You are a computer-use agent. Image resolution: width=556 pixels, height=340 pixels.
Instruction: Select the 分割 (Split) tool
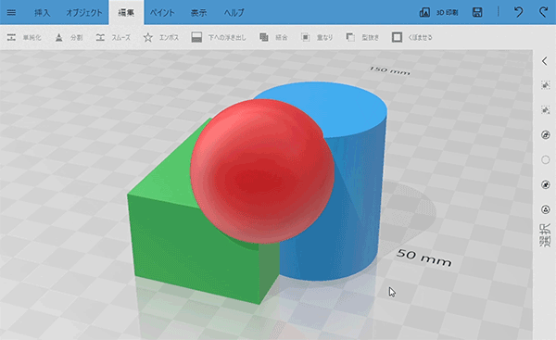tap(69, 37)
